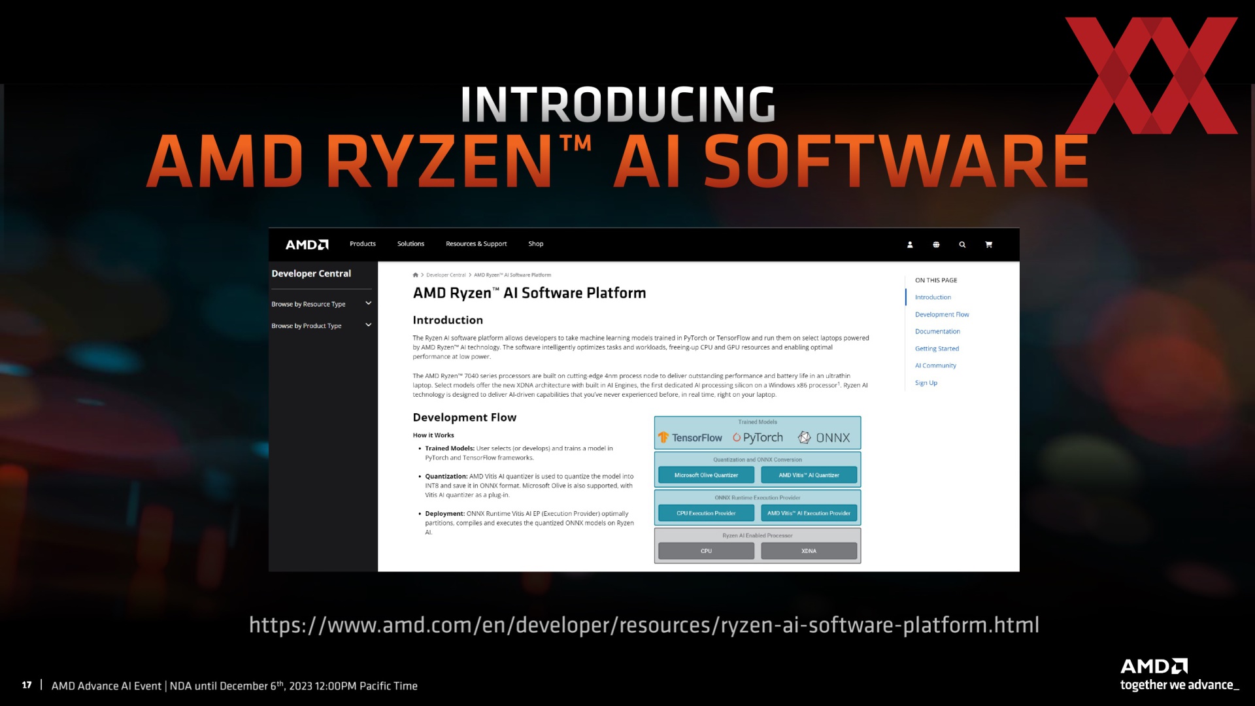Jump to Development Flow in page contents
The width and height of the screenshot is (1255, 706).
942,314
